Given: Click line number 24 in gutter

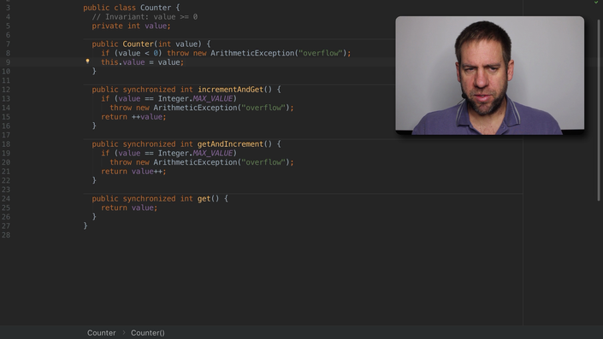Looking at the screenshot, I should click(6, 198).
